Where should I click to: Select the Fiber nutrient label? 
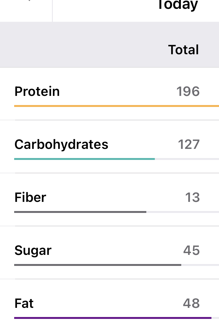tap(30, 197)
